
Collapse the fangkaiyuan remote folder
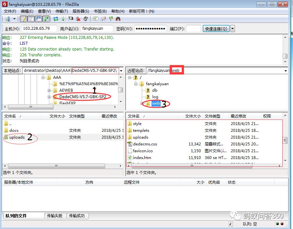[x=136, y=84]
